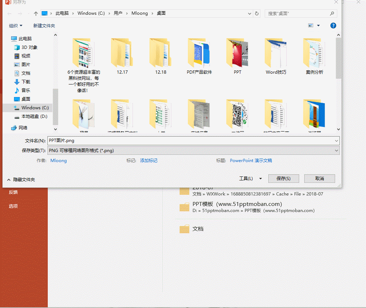This screenshot has width=366, height=308.
Task: Click the up-directory arrow in navigation bar
Action: pos(36,14)
